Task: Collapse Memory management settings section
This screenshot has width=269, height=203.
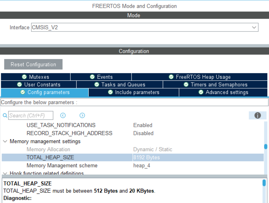Action: [5, 141]
